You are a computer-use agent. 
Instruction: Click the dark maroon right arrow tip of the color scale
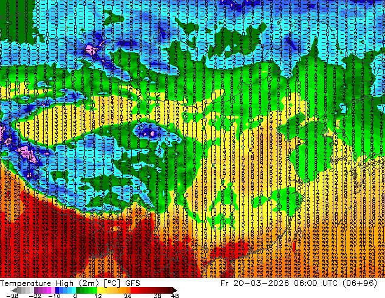point(174,290)
